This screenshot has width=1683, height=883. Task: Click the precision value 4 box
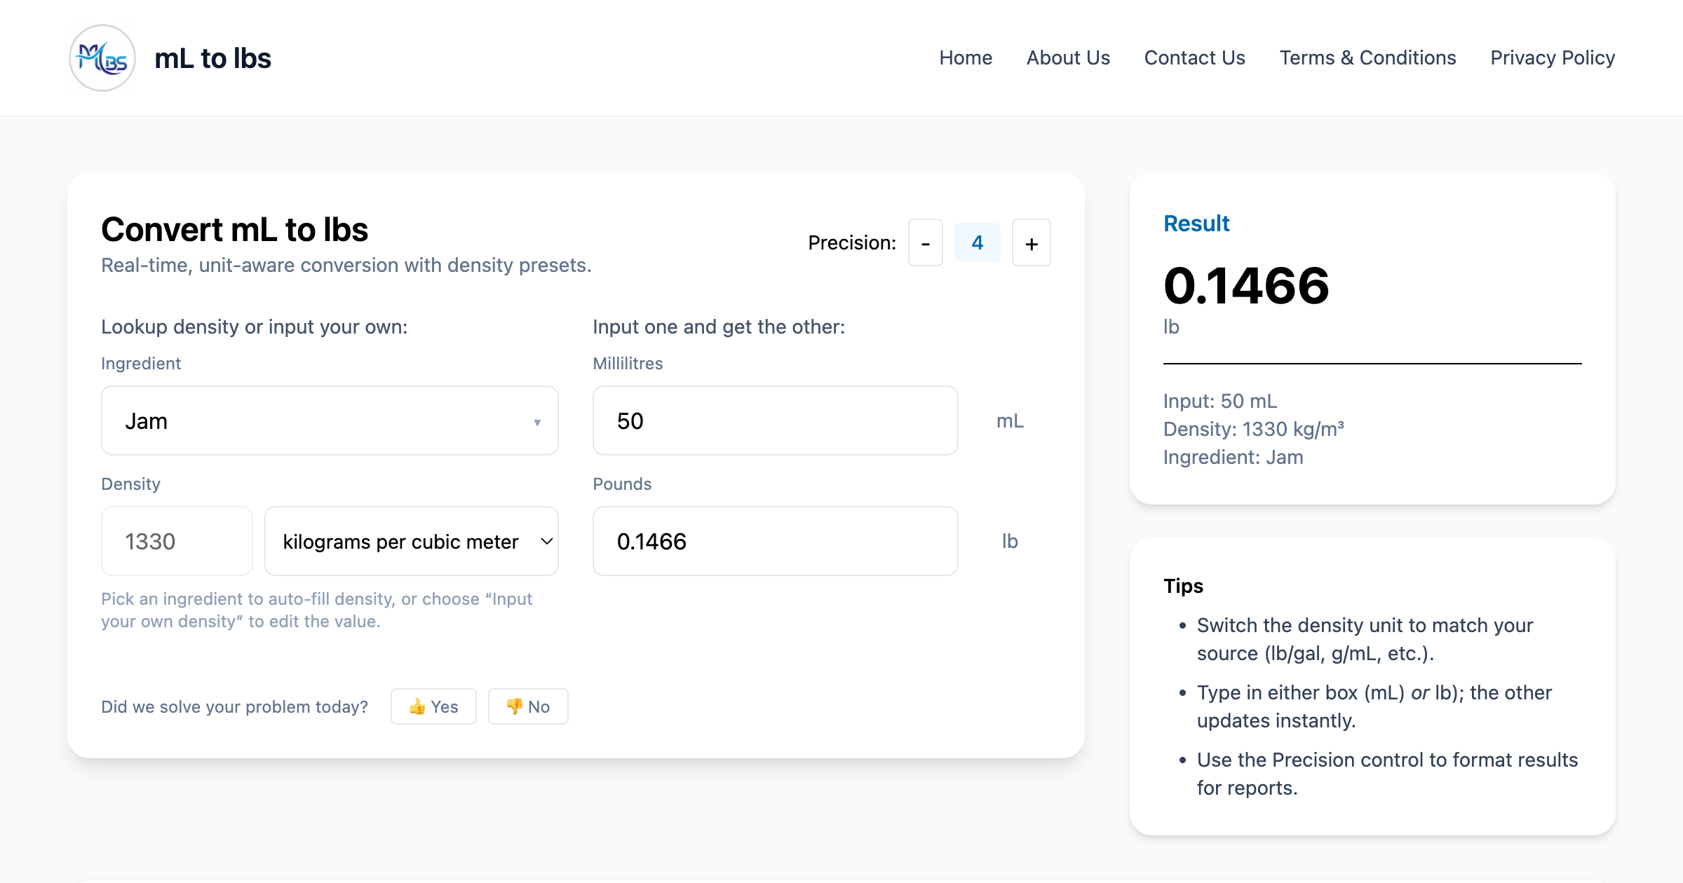(978, 243)
